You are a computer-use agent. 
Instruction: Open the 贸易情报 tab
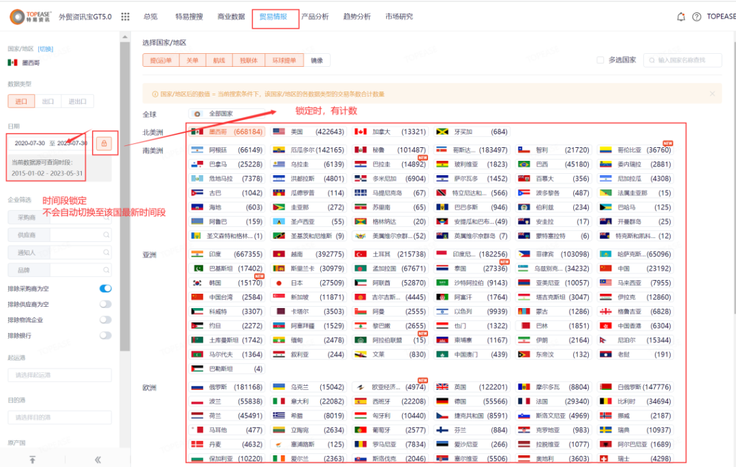(x=273, y=17)
